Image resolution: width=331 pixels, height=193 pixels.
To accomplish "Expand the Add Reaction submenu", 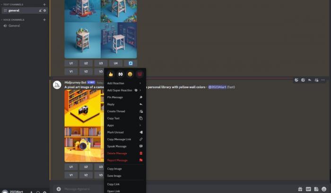I will coord(125,83).
